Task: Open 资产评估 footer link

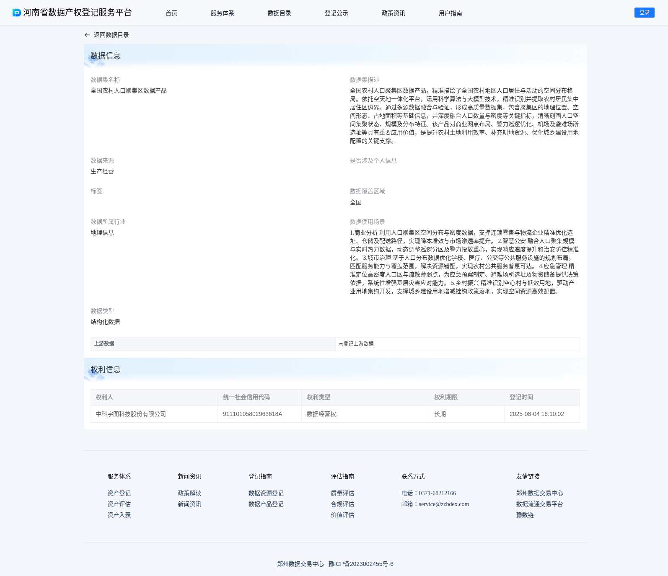Action: 119,504
